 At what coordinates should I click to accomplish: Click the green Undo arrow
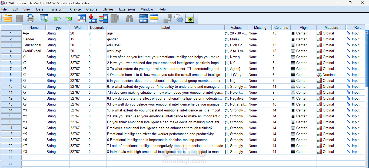(57, 19)
